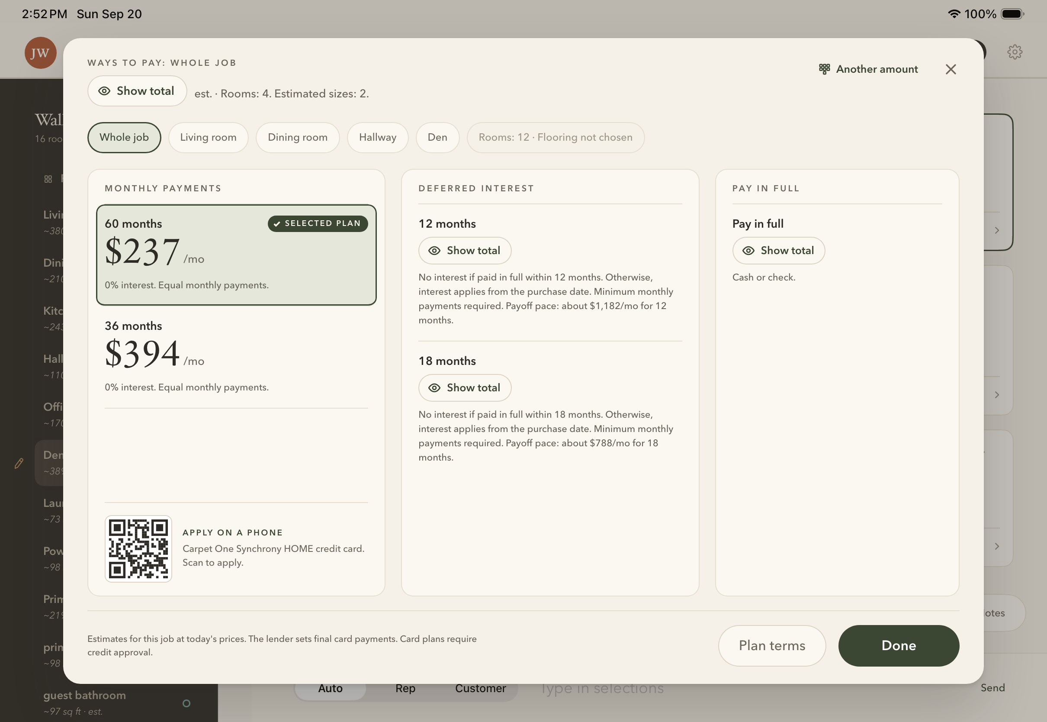
Task: Click the battery status icon
Action: point(1013,14)
